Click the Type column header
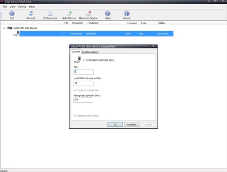This screenshot has height=172, width=227. pyautogui.click(x=144, y=23)
